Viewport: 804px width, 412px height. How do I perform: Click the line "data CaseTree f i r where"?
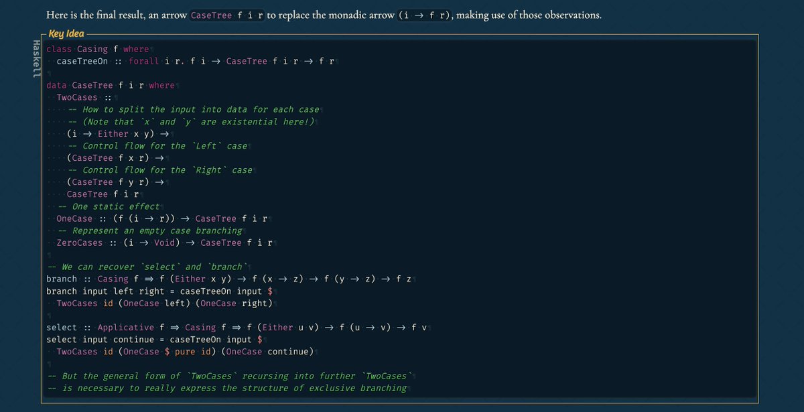[x=111, y=85]
